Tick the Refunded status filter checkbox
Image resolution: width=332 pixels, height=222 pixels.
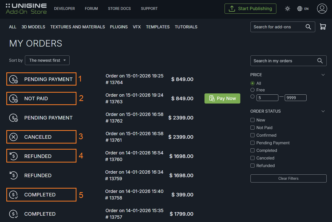pyautogui.click(x=252, y=166)
